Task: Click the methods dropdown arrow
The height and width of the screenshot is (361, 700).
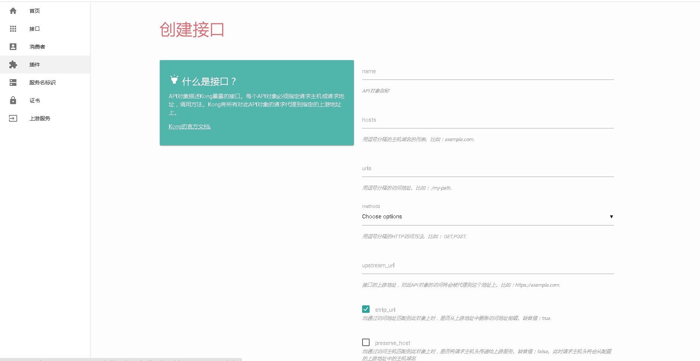Action: point(612,217)
